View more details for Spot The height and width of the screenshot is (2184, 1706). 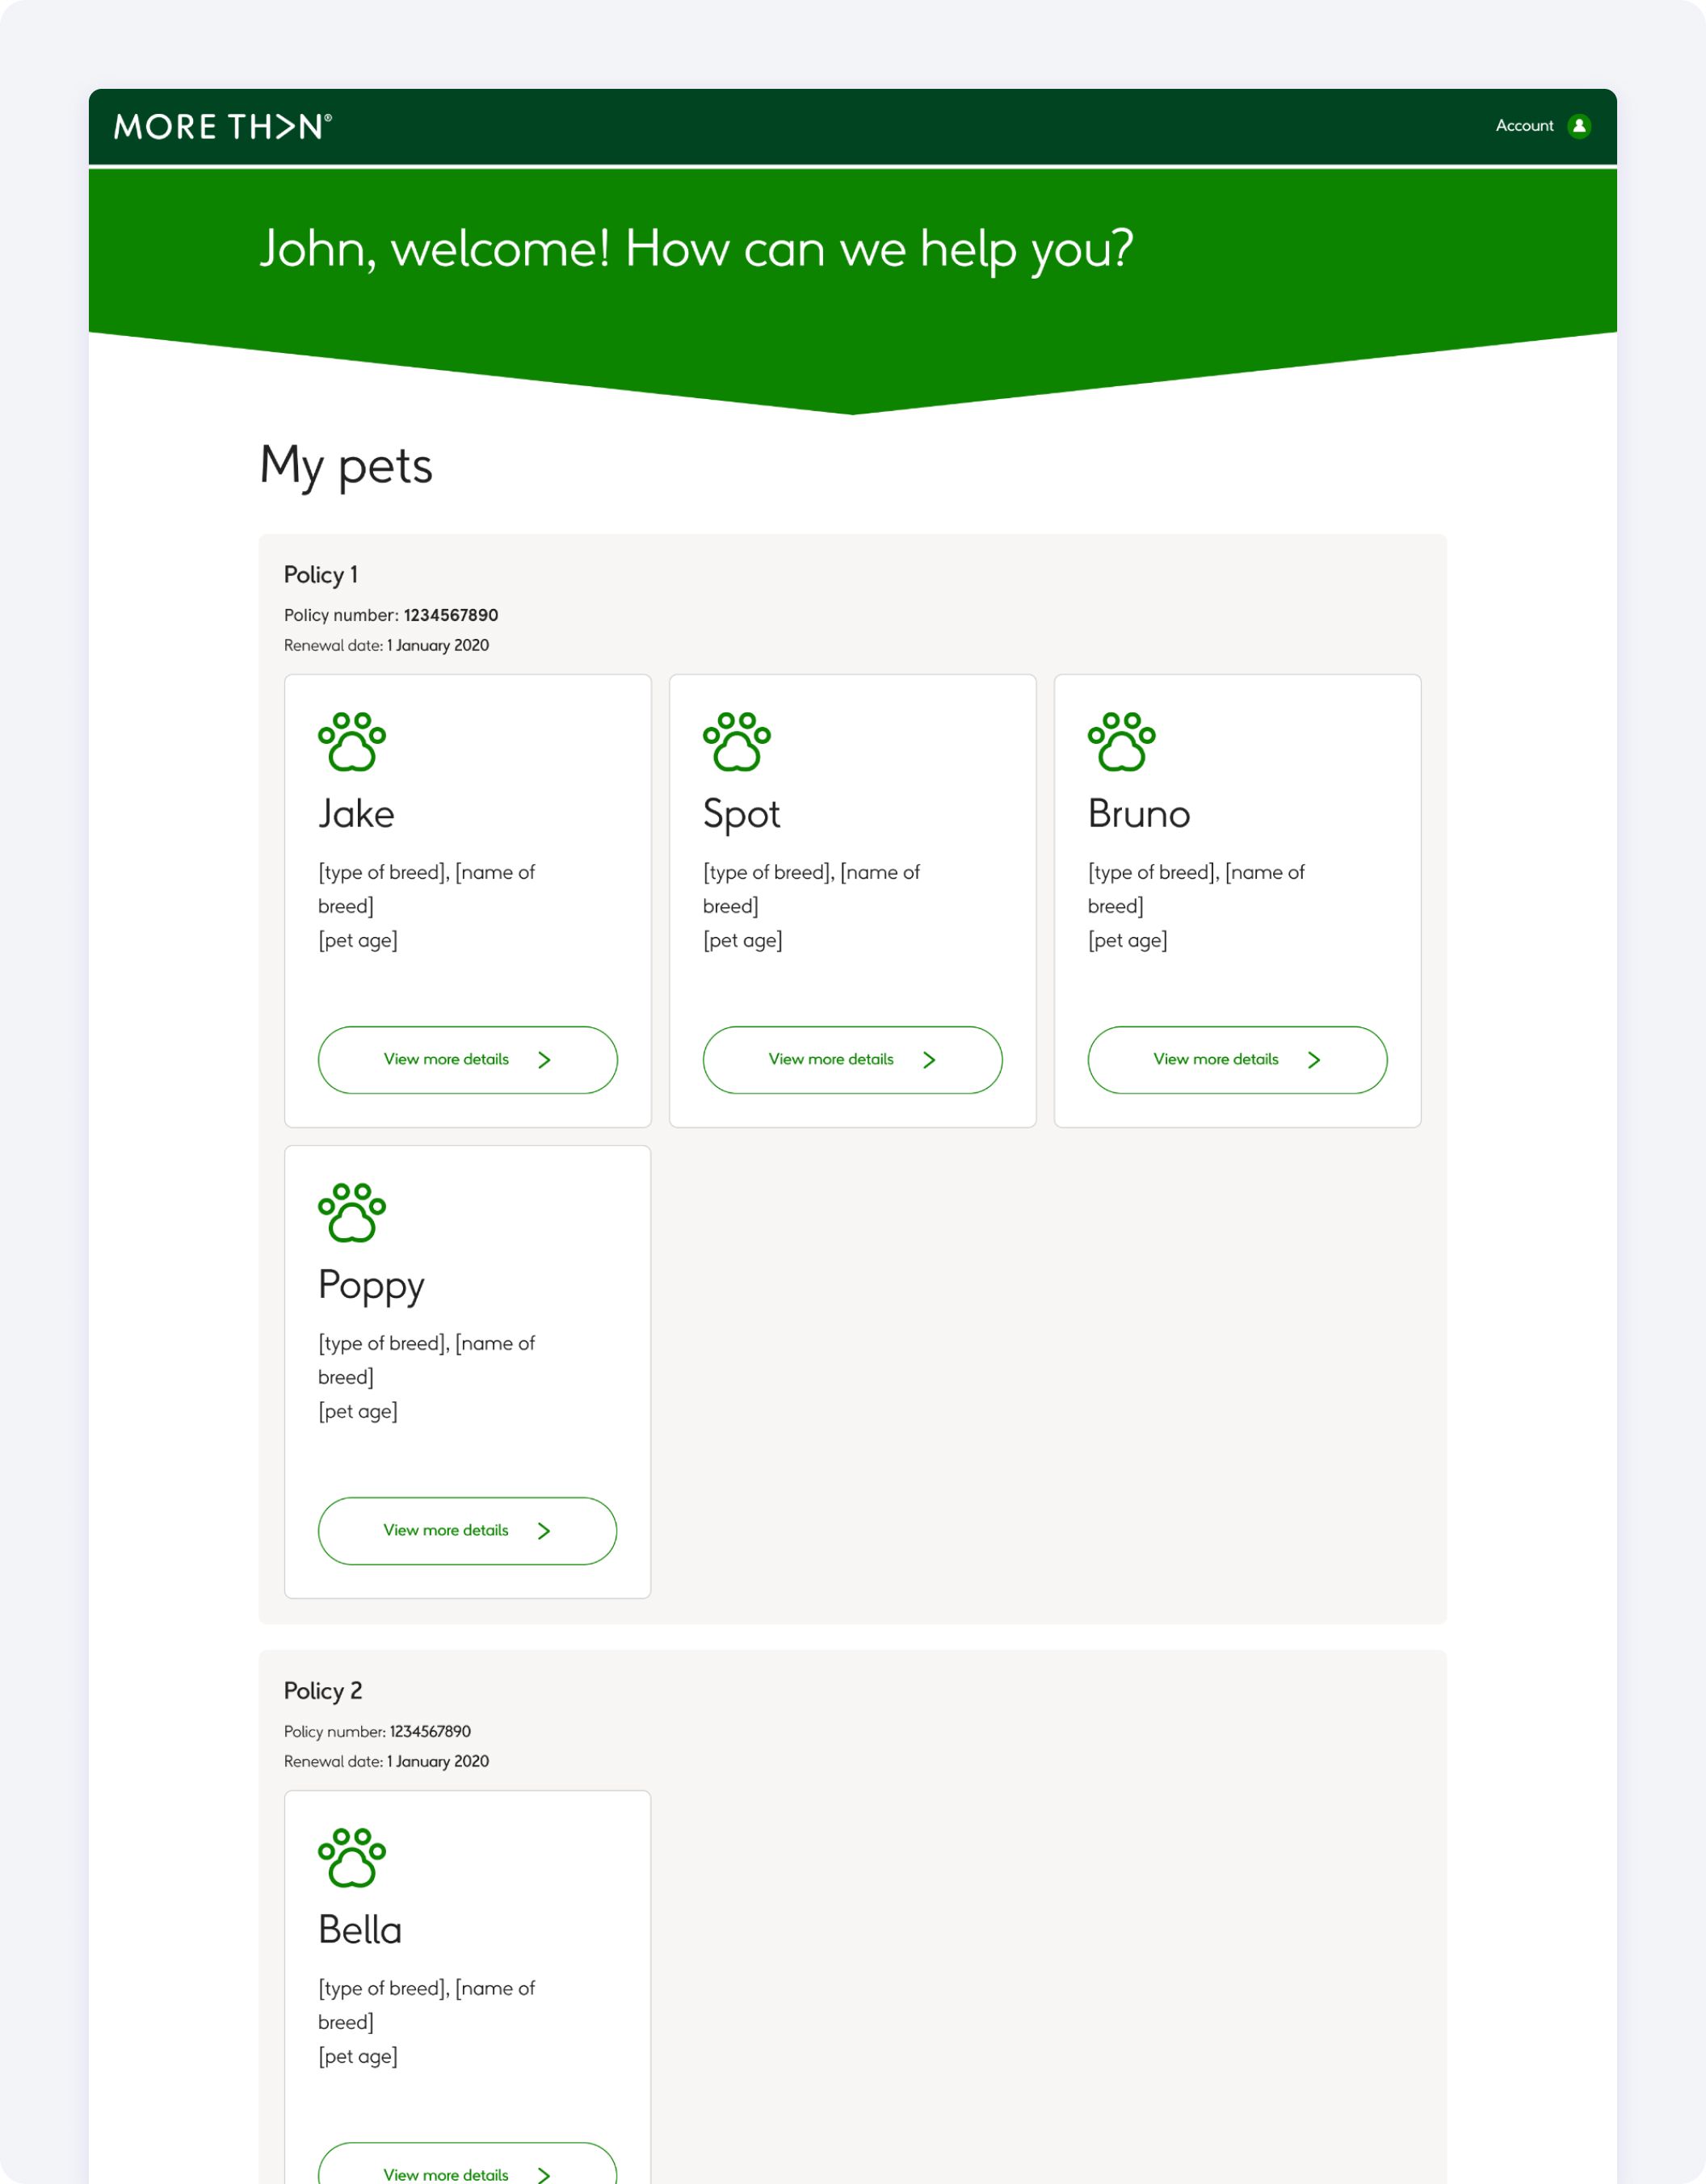click(851, 1060)
